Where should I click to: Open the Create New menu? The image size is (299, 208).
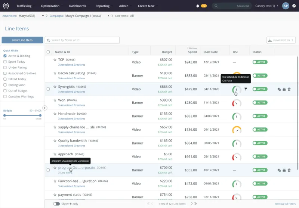[146, 6]
